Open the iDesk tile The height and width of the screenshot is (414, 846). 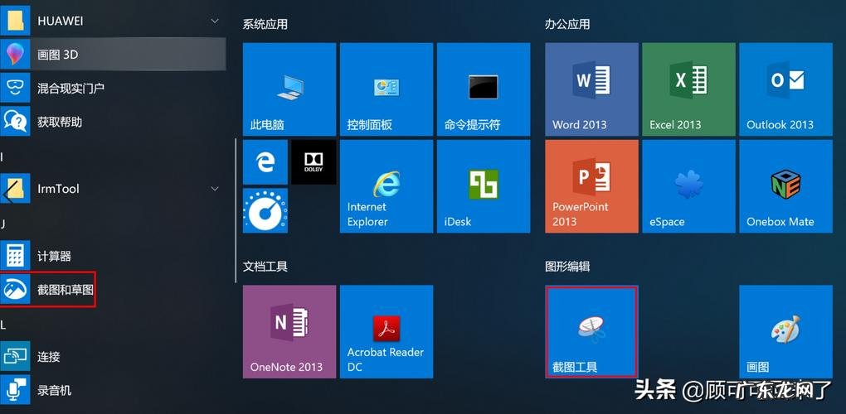[x=484, y=186]
